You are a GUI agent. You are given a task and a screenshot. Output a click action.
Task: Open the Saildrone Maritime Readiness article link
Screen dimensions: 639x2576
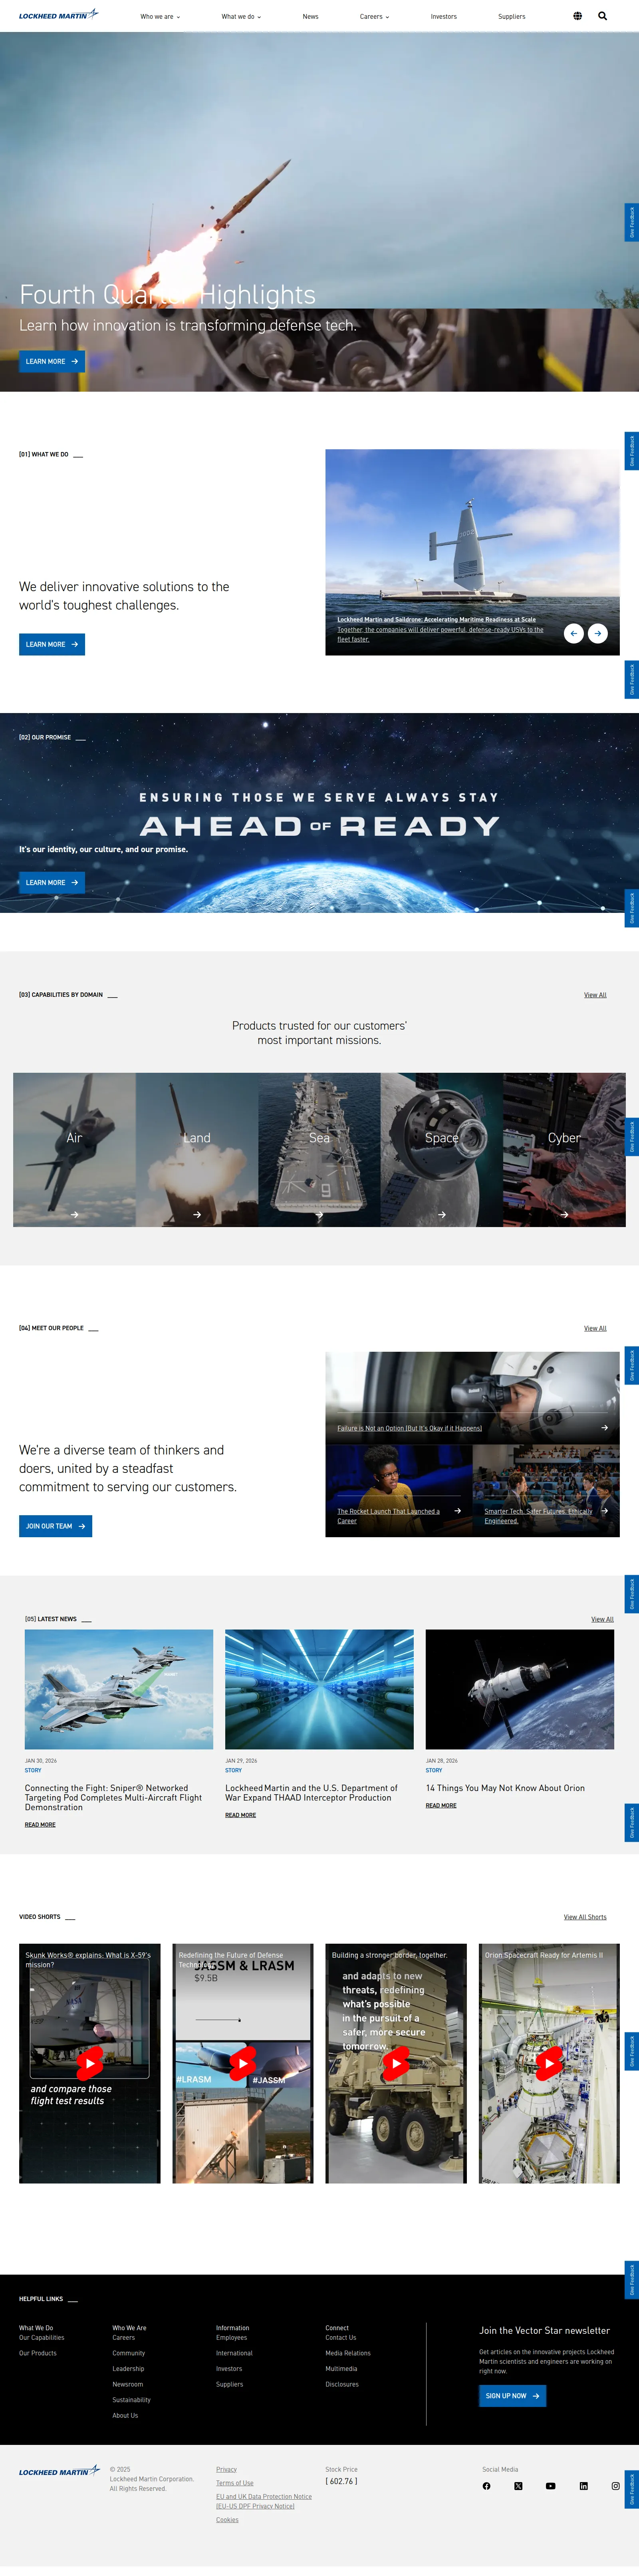(436, 620)
